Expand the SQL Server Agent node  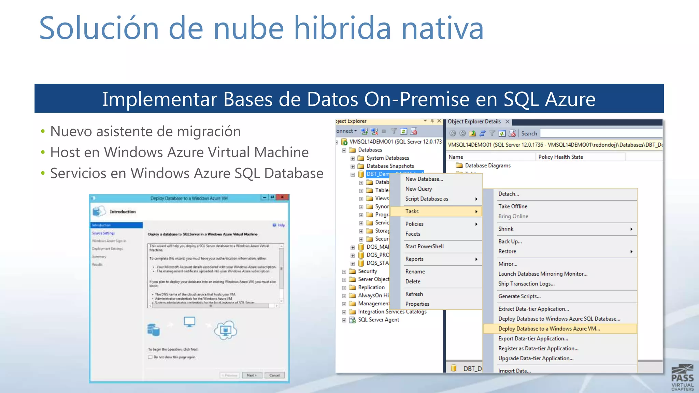[344, 320]
